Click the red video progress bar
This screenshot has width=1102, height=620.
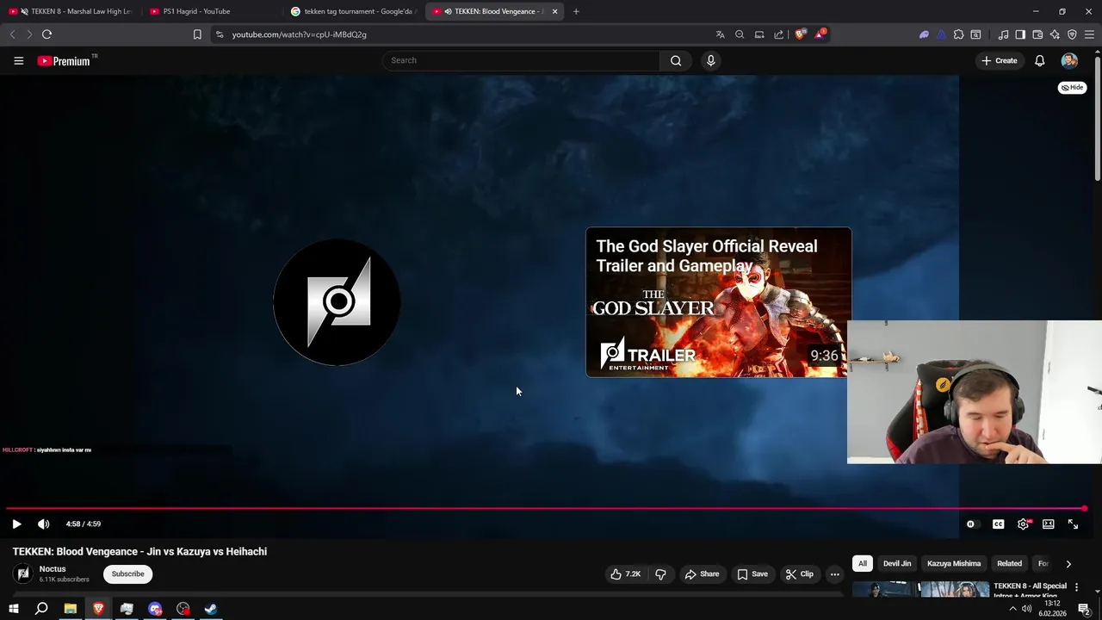pyautogui.click(x=545, y=508)
